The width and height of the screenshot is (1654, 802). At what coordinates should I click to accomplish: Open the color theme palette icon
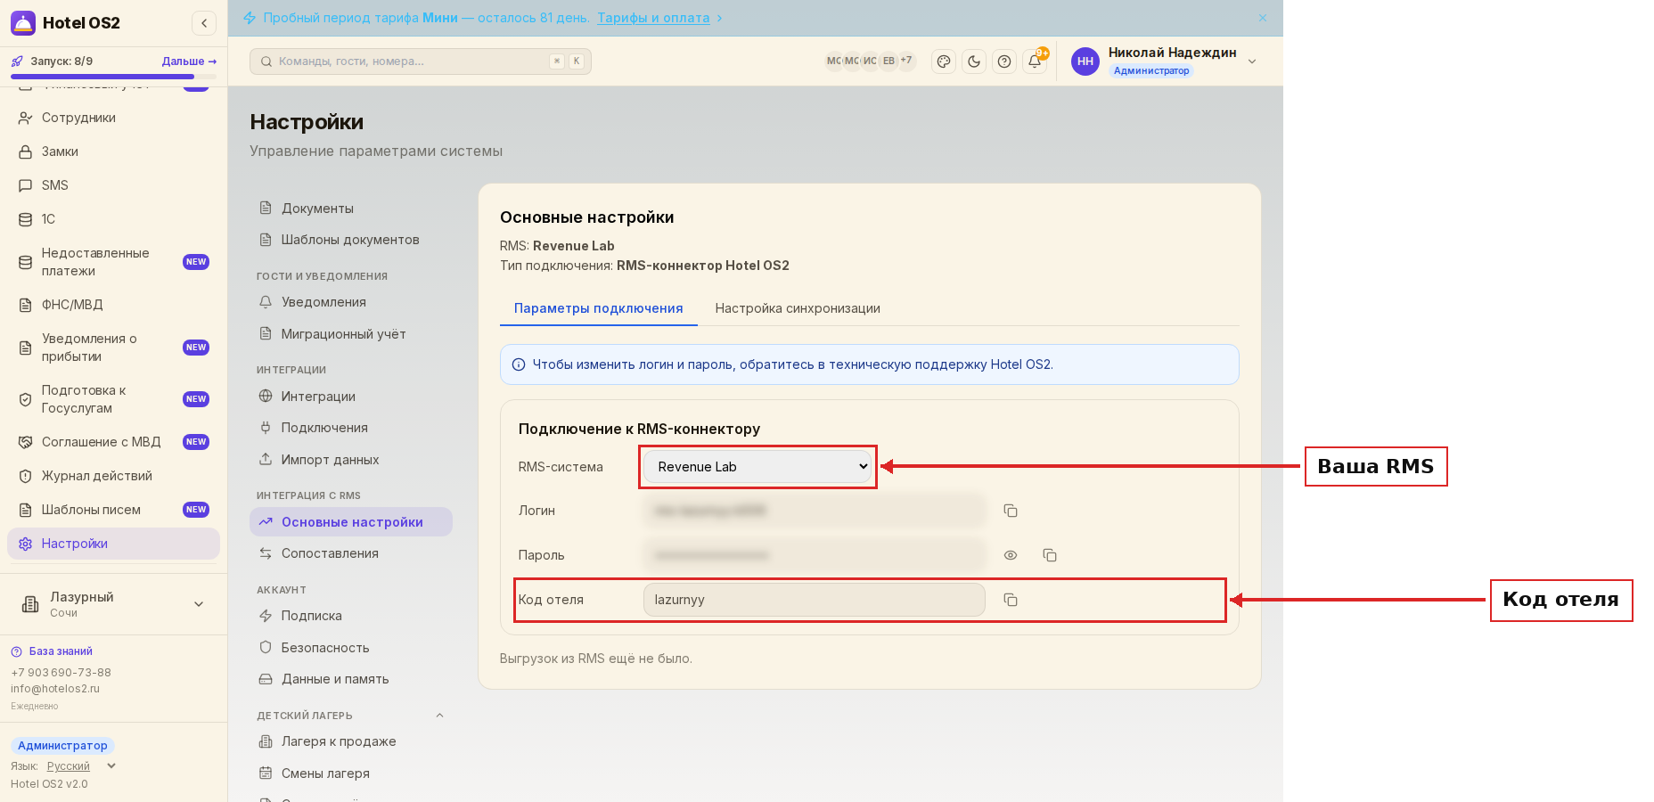tap(944, 61)
